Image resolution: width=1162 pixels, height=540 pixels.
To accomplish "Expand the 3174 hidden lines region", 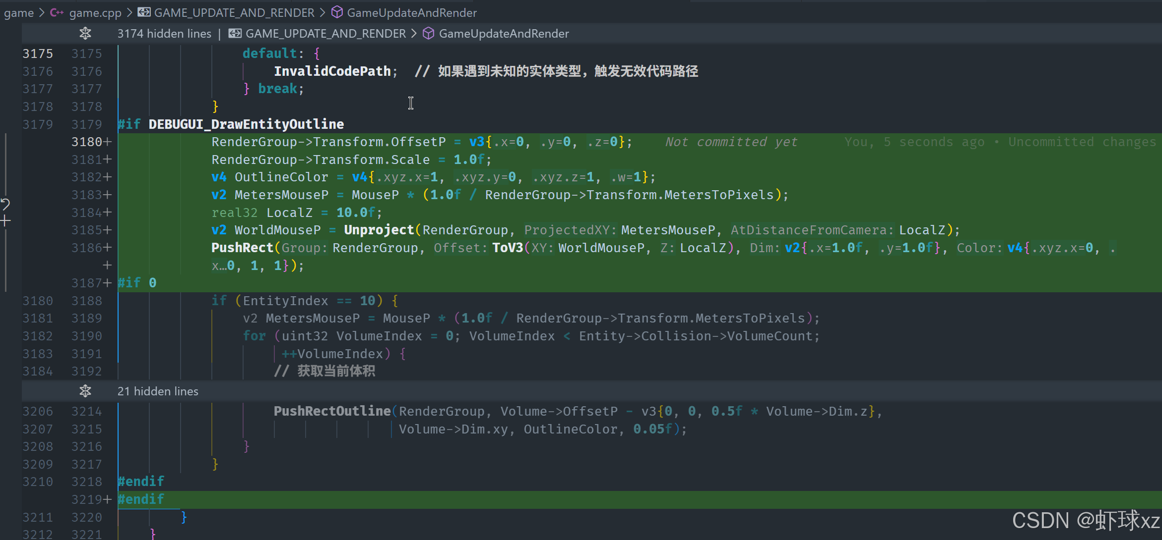I will (x=164, y=33).
